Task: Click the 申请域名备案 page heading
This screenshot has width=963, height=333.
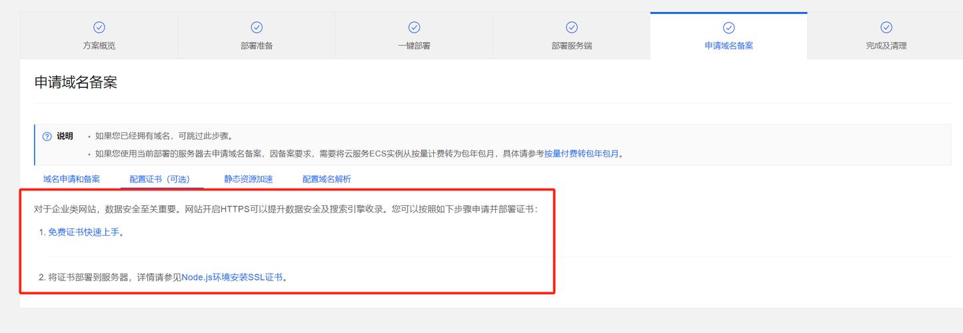Action: (x=76, y=83)
